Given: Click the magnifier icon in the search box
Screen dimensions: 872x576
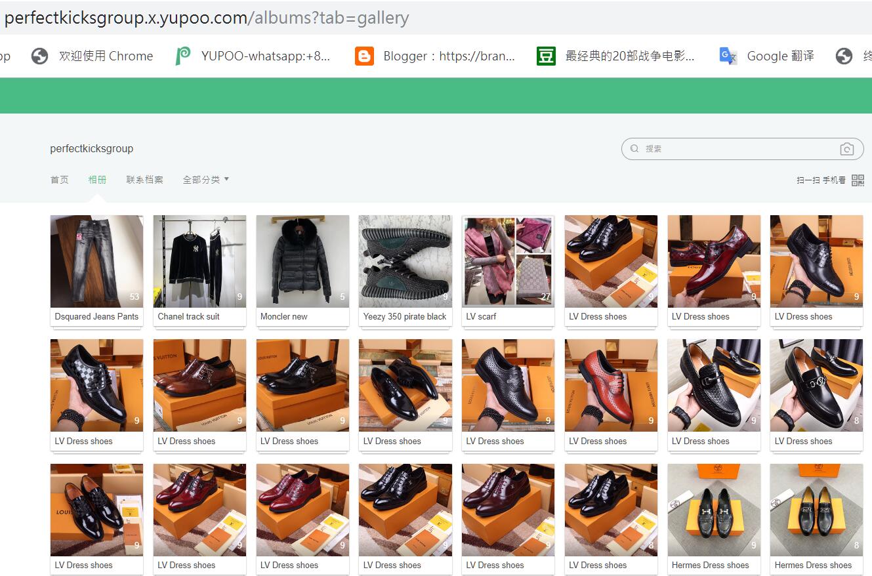Looking at the screenshot, I should (634, 149).
